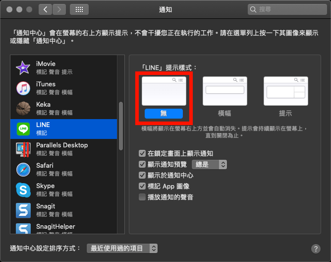
Task: Select the 提示 alert style label
Action: pos(285,113)
